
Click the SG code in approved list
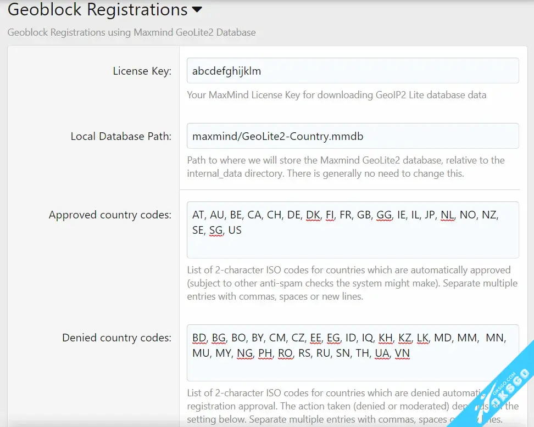pos(216,231)
